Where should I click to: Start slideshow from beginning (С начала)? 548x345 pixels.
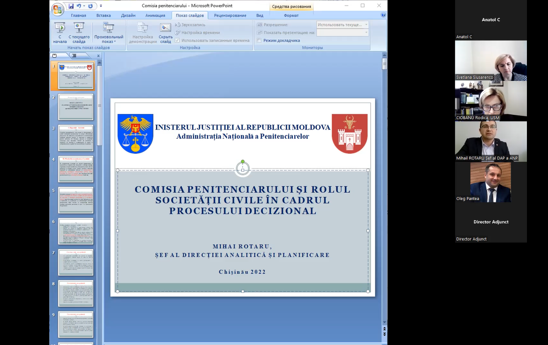[60, 33]
